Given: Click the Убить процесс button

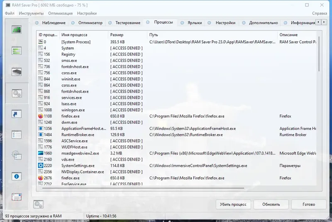Looking at the screenshot, I should pos(233,205).
